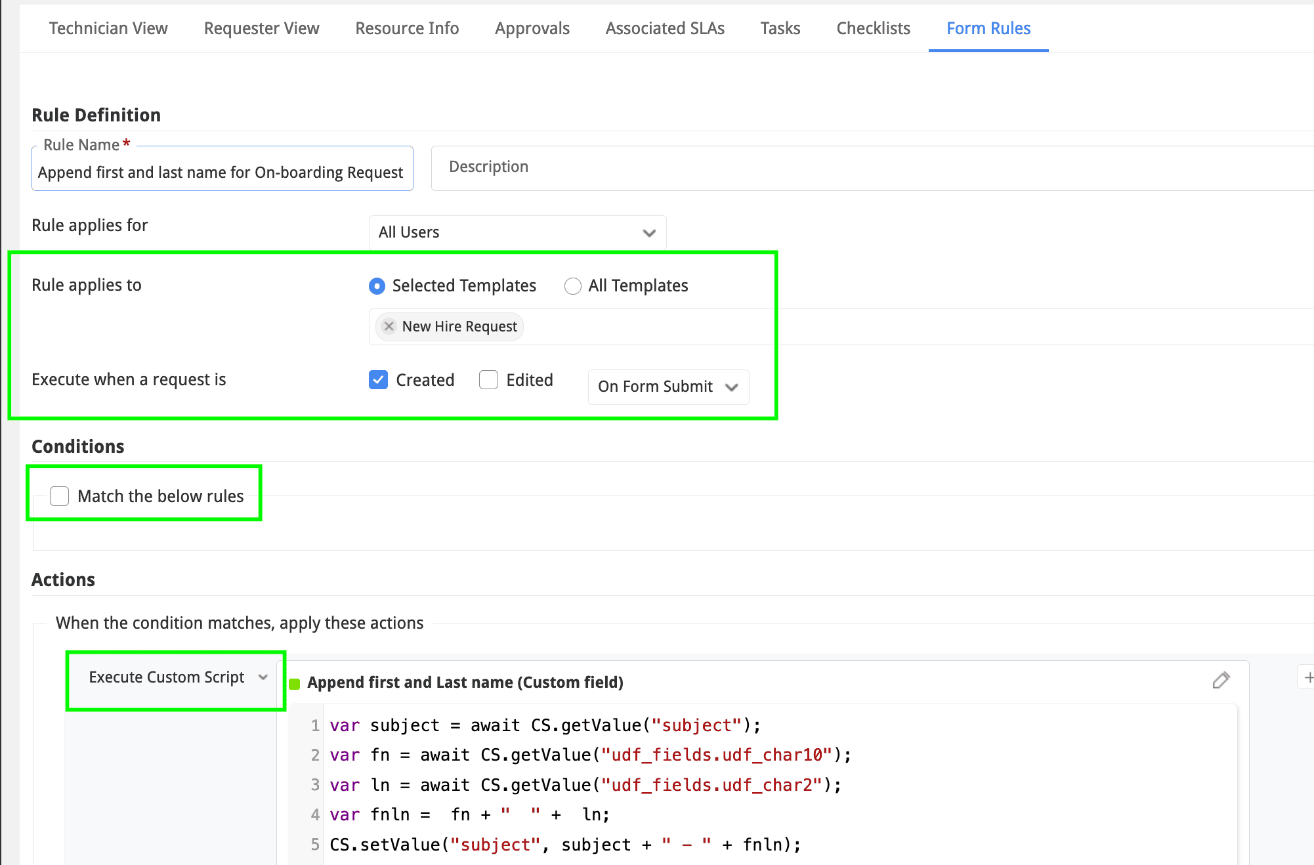Screen dimensions: 1314x865
Task: Switch to the Technician View tab
Action: click(108, 28)
